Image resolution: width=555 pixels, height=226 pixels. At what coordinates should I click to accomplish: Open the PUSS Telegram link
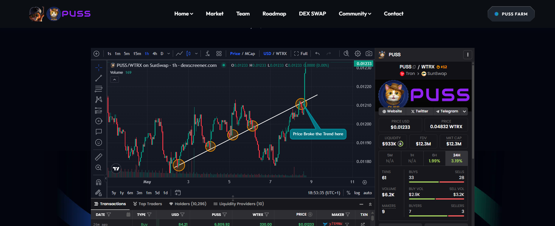(x=447, y=111)
